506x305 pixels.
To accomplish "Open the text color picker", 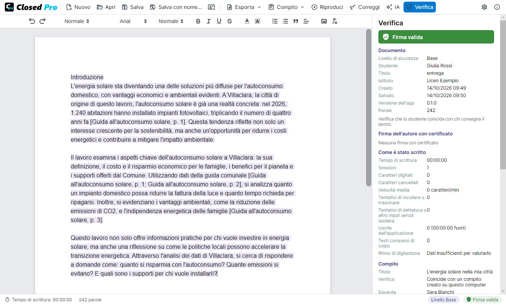I will (x=247, y=21).
